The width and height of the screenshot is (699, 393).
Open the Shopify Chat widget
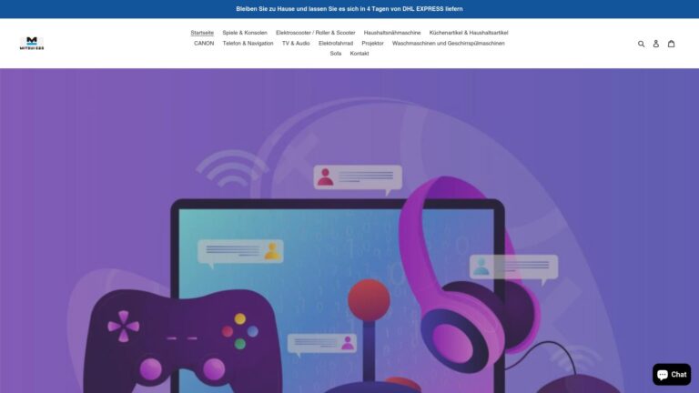[x=672, y=374]
